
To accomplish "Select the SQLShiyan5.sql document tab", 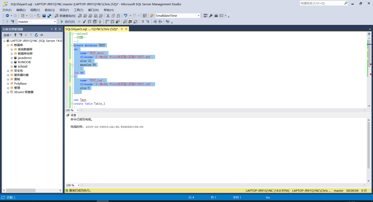I will coord(92,29).
